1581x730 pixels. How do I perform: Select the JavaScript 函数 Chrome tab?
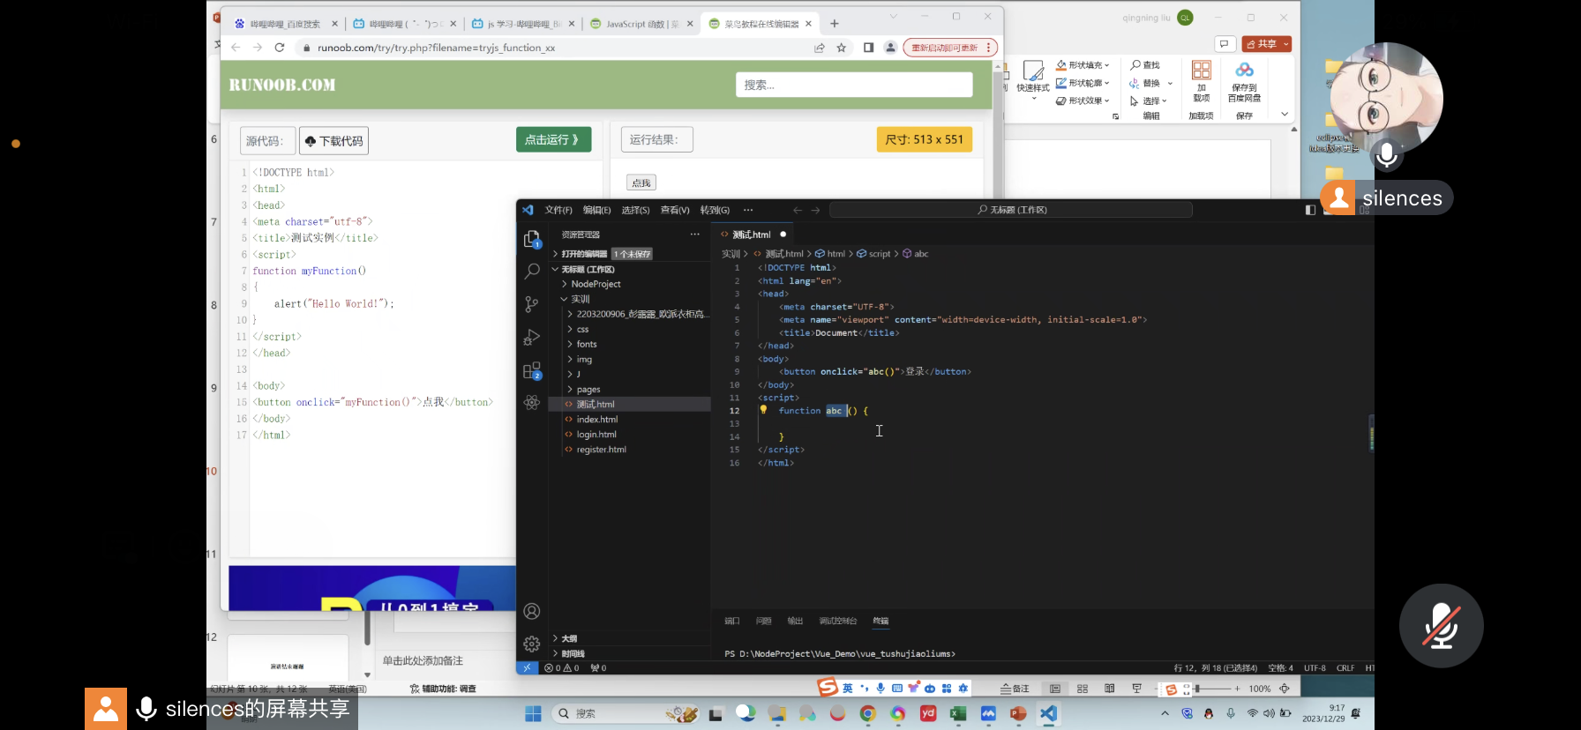641,24
